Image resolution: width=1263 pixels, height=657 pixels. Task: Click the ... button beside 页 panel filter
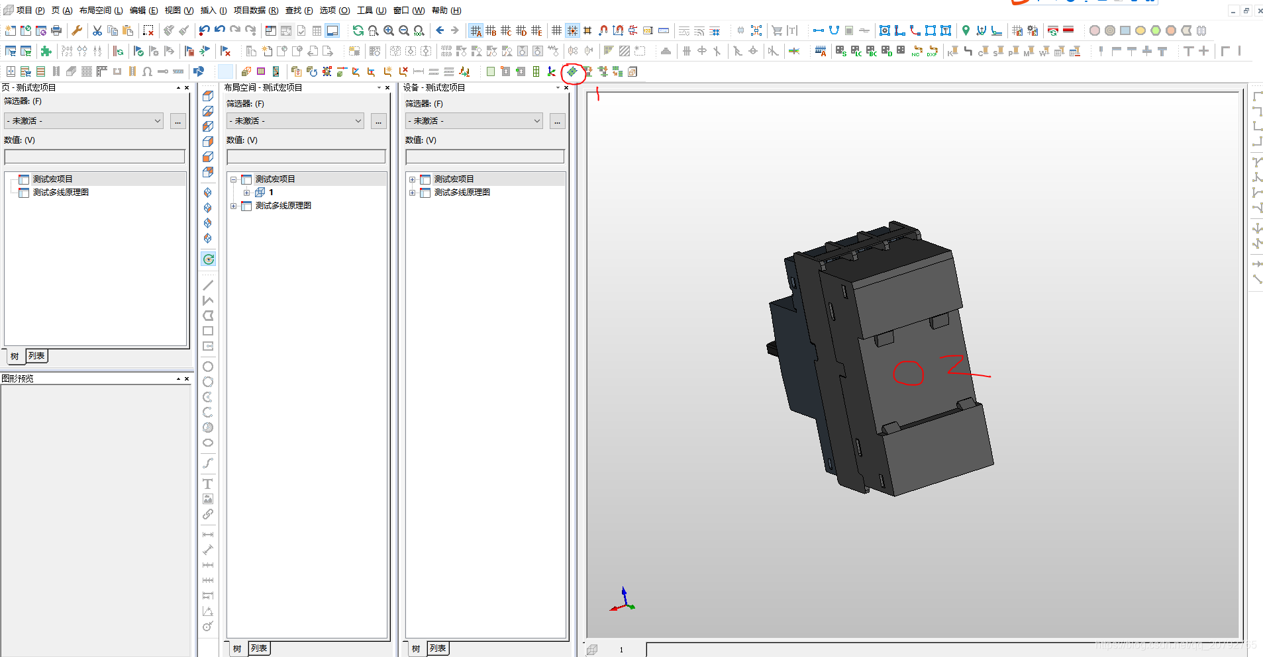tap(177, 121)
